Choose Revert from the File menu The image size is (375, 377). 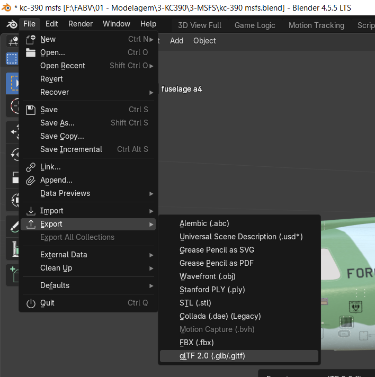pyautogui.click(x=88, y=79)
